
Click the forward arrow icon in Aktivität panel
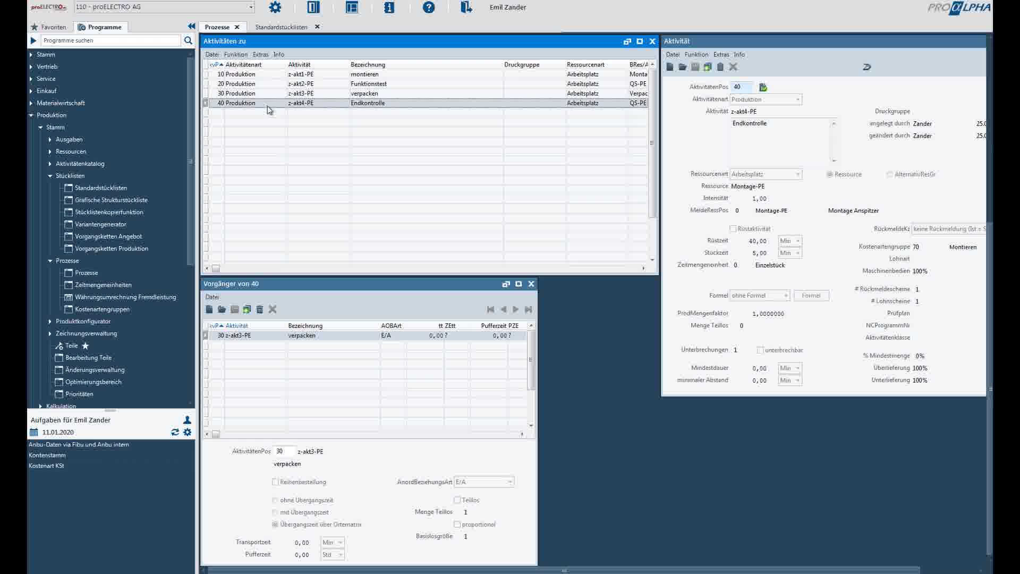point(867,67)
